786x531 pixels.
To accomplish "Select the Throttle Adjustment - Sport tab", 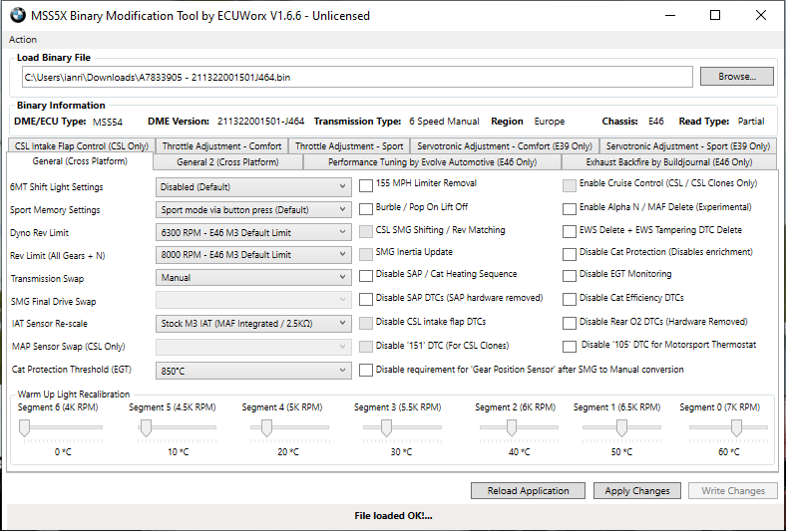I will [349, 146].
